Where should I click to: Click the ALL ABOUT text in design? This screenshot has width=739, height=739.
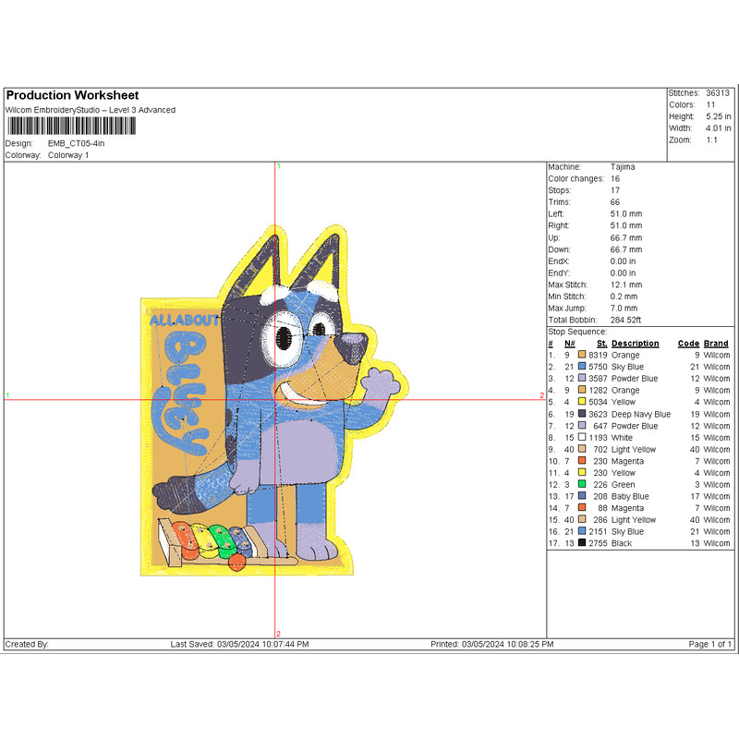(184, 321)
